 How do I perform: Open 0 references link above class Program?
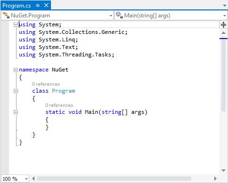point(46,84)
